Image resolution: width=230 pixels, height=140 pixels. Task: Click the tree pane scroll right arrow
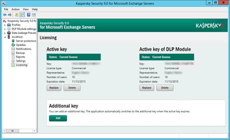pyautogui.click(x=34, y=131)
